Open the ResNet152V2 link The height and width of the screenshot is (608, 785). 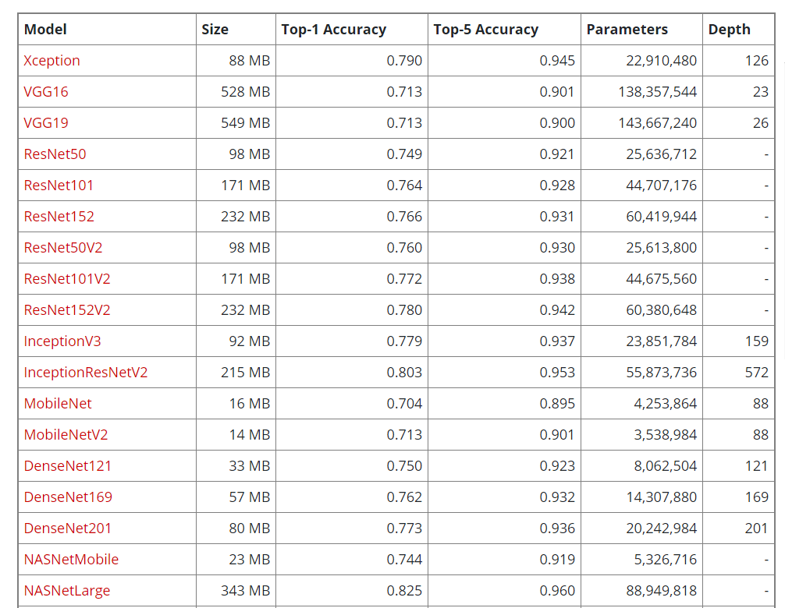click(67, 310)
